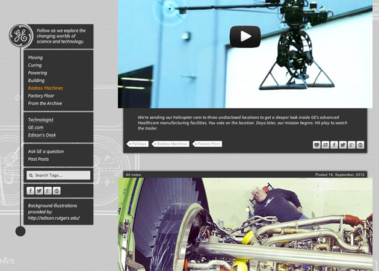Go to the Factory Floor category in sidebar
This screenshot has height=271, width=379.
[41, 96]
